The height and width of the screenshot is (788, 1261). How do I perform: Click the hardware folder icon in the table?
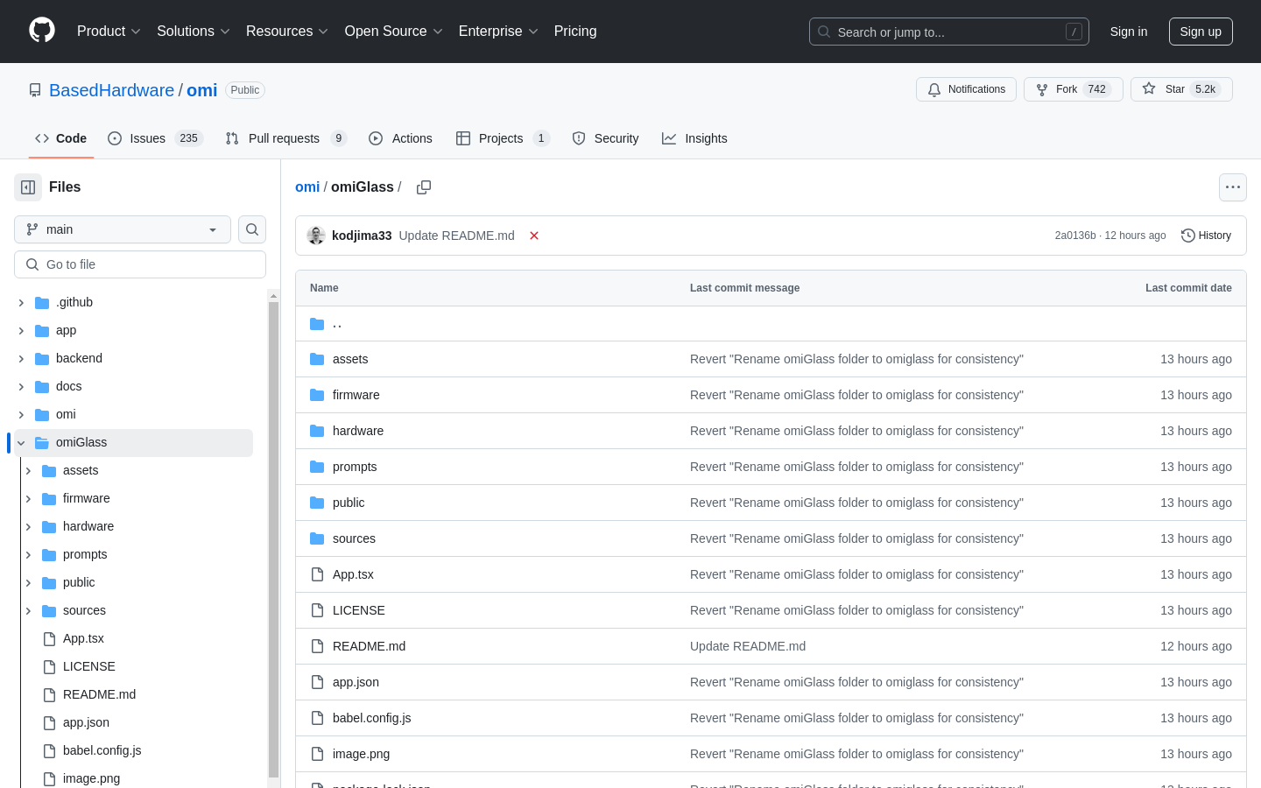click(x=317, y=431)
